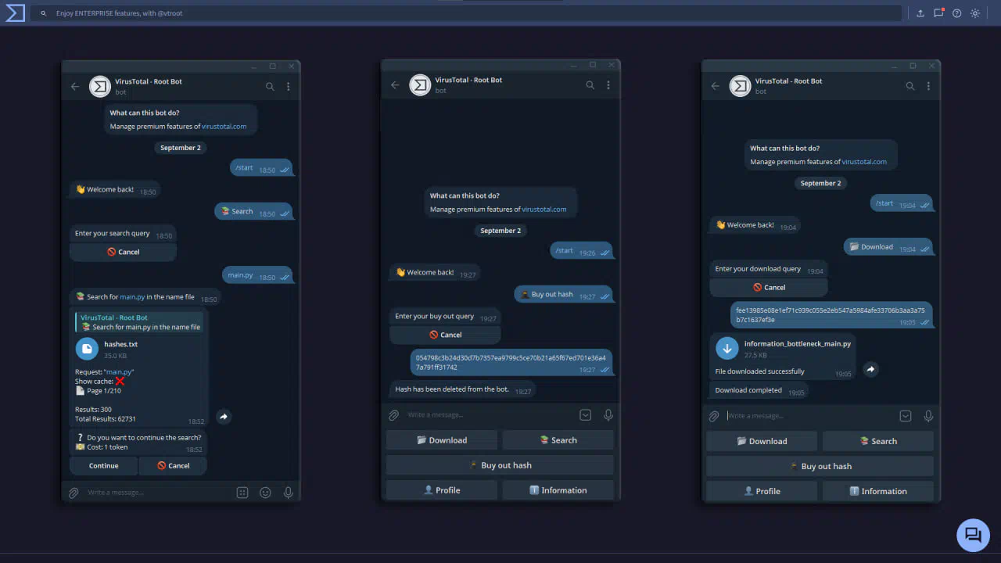Viewport: 1001px width, 563px height.
Task: Click the microphone icon in the right chat window
Action: 928,416
